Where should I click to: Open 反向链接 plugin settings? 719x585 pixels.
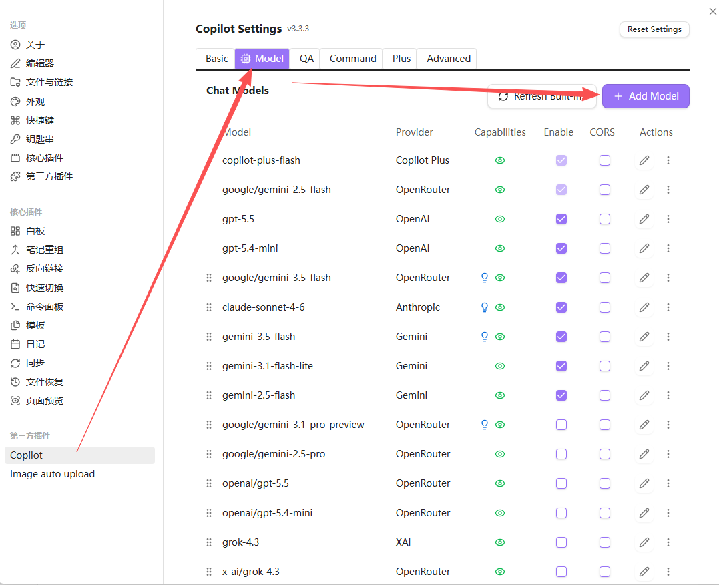(45, 268)
